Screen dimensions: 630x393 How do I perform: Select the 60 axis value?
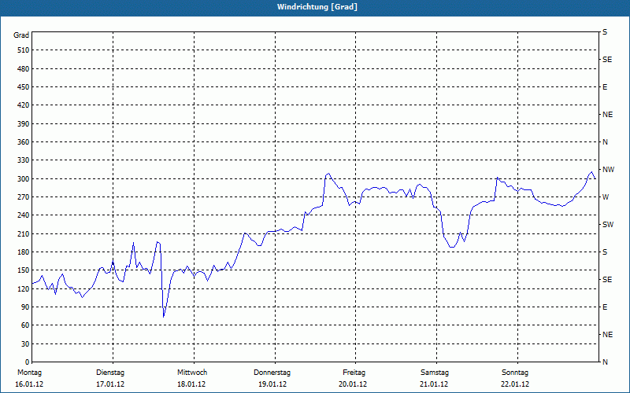pyautogui.click(x=25, y=325)
